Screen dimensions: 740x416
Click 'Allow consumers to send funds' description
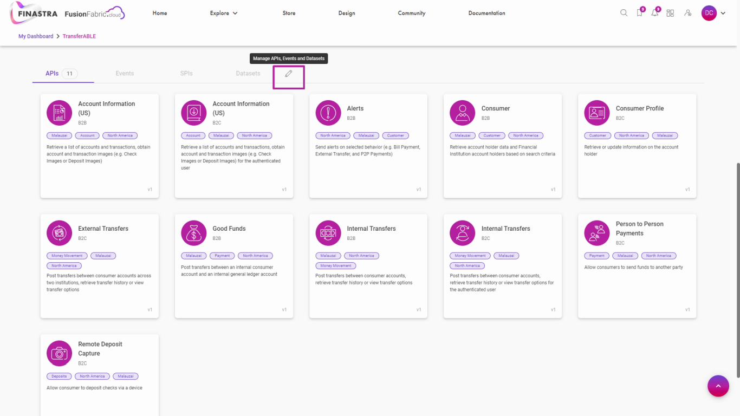click(x=634, y=267)
